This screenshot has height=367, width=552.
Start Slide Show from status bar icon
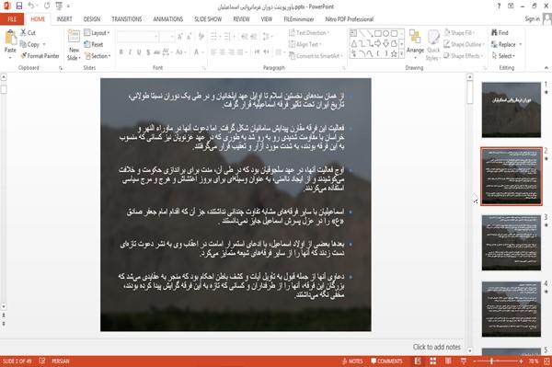click(x=464, y=361)
